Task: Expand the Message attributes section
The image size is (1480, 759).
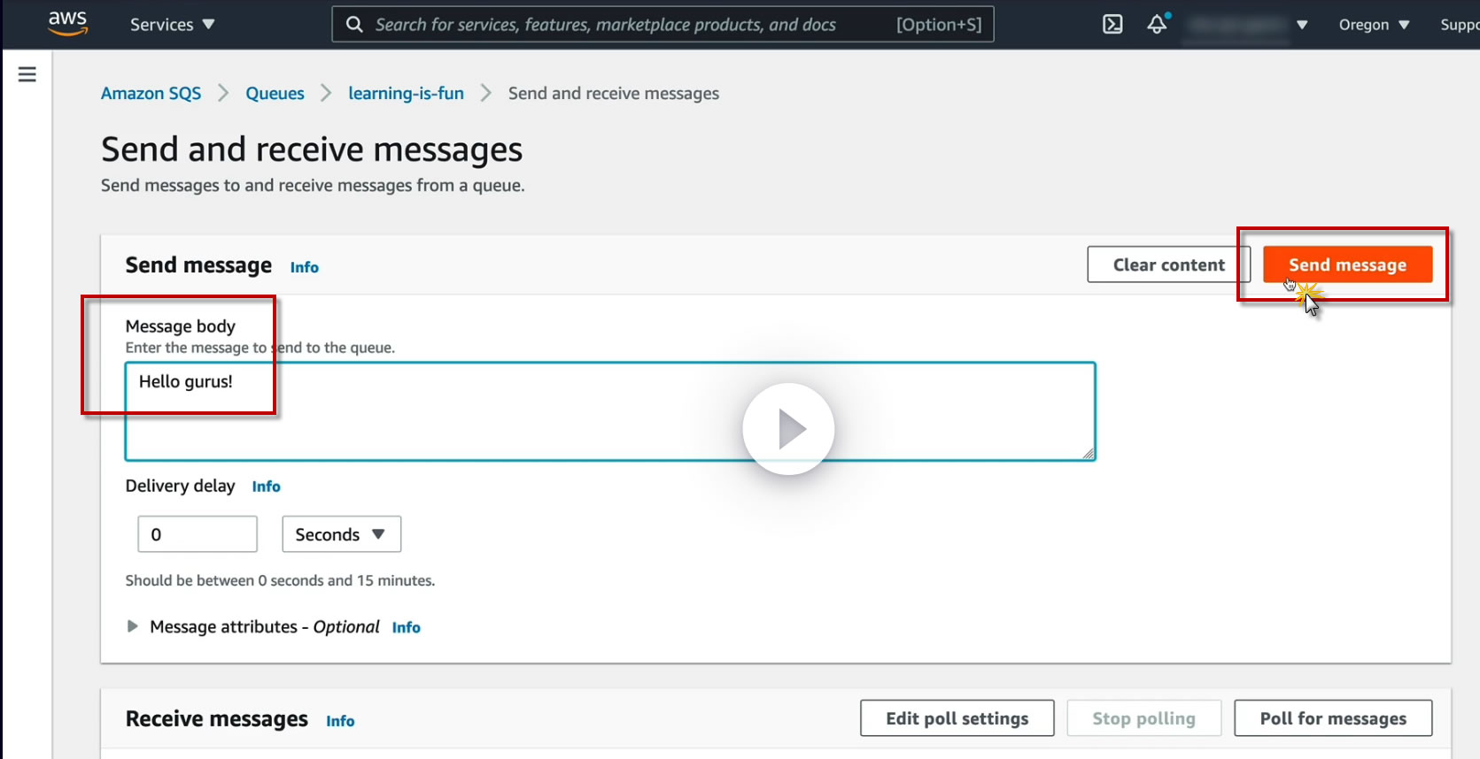Action: click(133, 626)
